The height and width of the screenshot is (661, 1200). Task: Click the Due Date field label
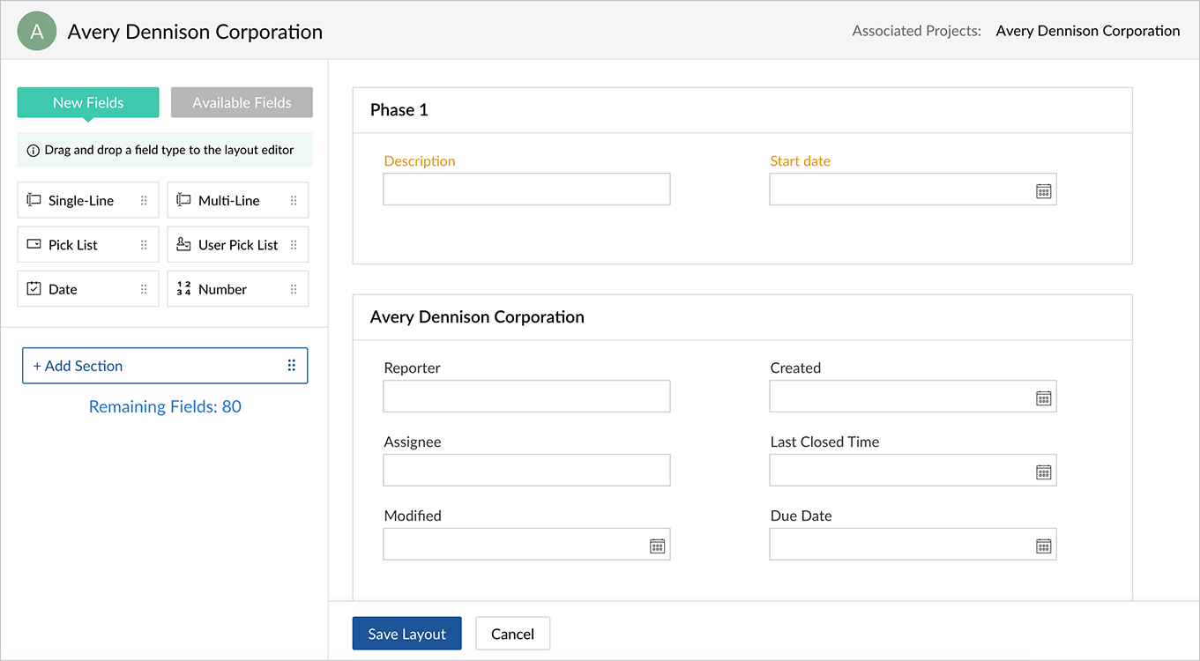coord(801,516)
